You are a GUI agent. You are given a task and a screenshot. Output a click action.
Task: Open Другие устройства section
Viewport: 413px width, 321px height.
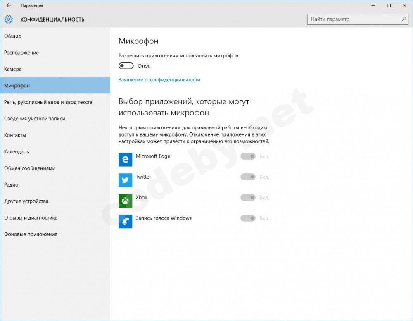click(x=55, y=201)
